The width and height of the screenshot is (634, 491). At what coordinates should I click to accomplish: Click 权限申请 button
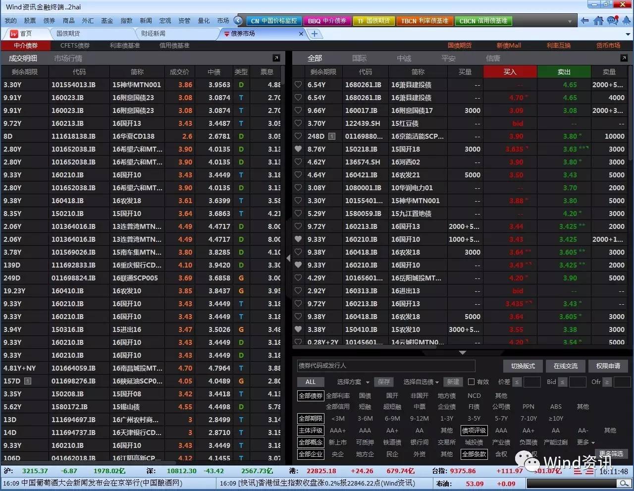pos(608,366)
